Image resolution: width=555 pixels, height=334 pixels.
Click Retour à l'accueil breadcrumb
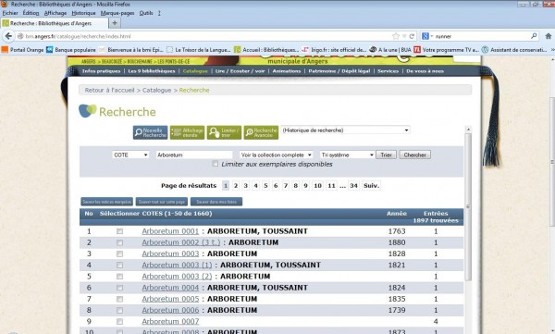[x=110, y=90]
